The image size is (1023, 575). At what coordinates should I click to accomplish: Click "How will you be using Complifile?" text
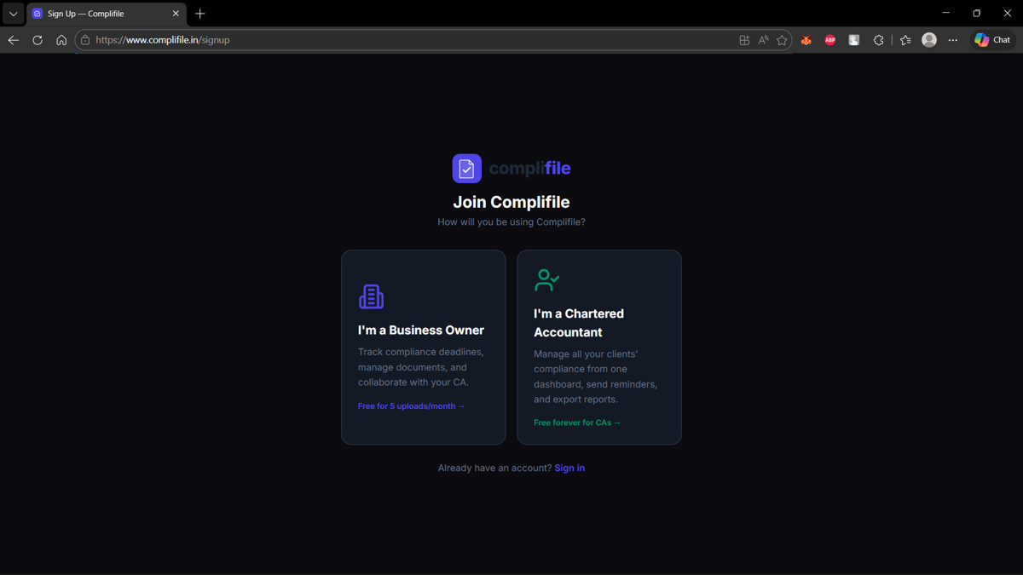[x=511, y=221]
